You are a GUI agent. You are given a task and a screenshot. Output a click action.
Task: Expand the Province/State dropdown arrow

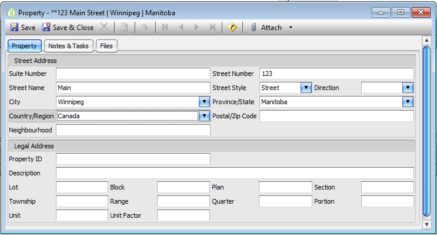408,102
